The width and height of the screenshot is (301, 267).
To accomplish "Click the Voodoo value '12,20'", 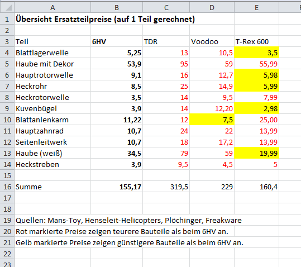I will coord(212,108).
